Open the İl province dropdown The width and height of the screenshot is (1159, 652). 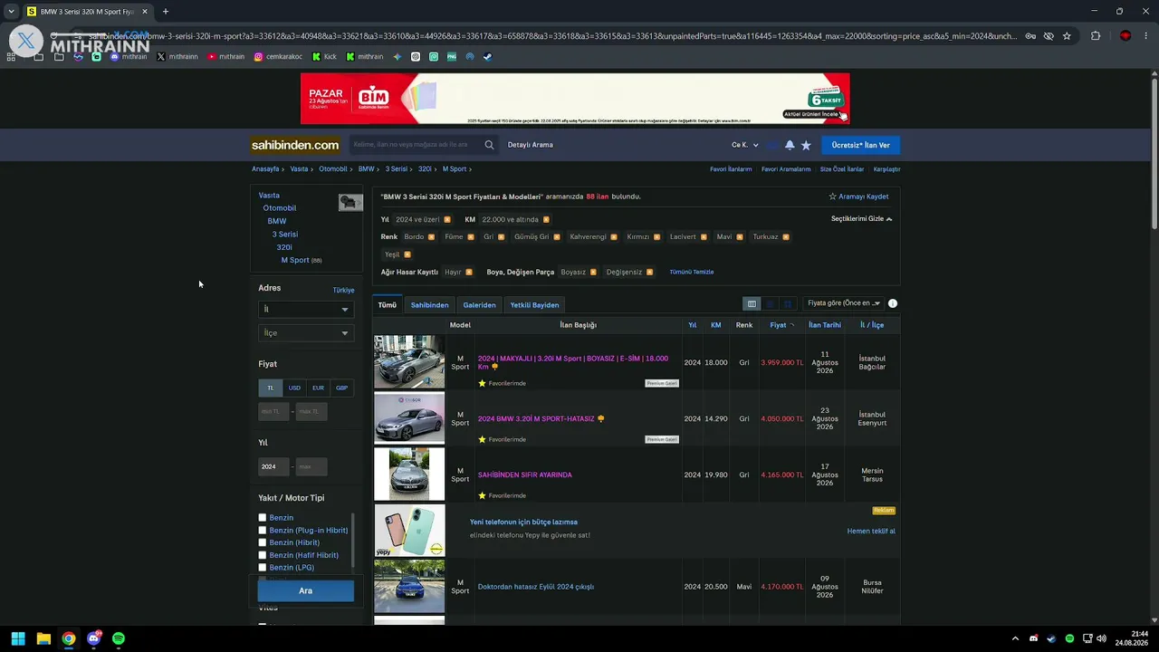tap(305, 310)
